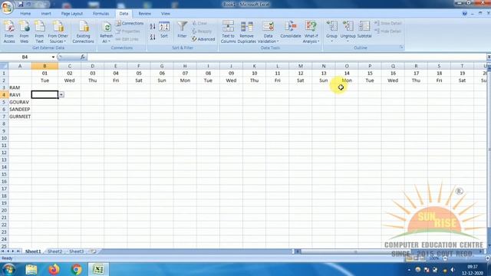Click the Connections button in ribbon
This screenshot has width=491, height=276.
coord(130,24)
